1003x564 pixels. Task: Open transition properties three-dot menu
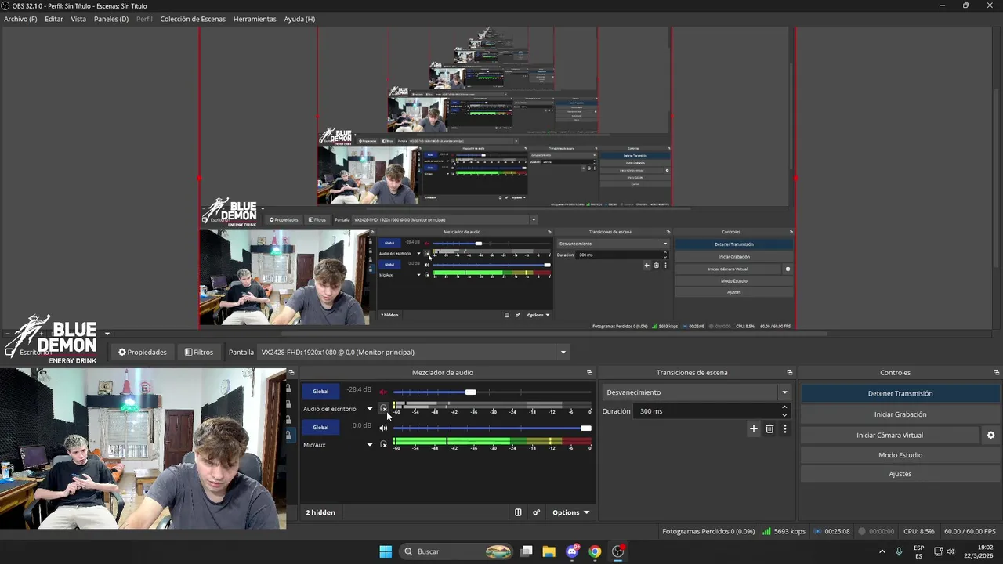click(784, 428)
